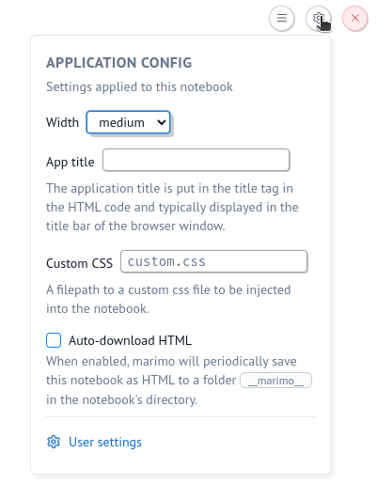Open the User settings link
This screenshot has width=377, height=484.
tap(105, 442)
